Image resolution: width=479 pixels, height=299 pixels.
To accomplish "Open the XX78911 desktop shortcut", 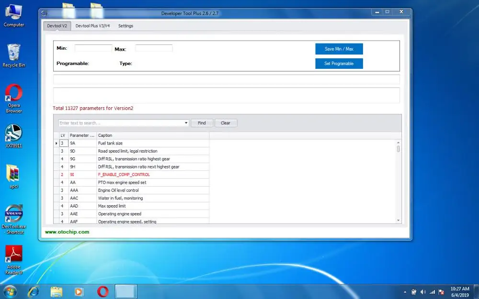I will (14, 136).
